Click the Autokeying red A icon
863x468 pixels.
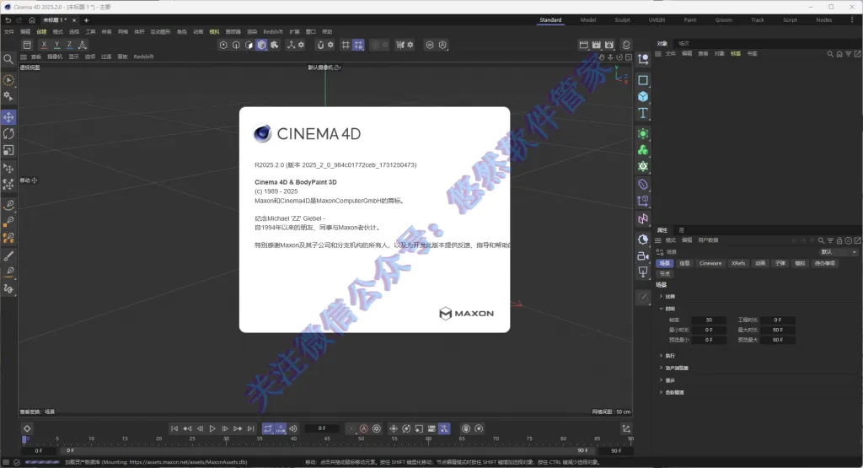[364, 428]
